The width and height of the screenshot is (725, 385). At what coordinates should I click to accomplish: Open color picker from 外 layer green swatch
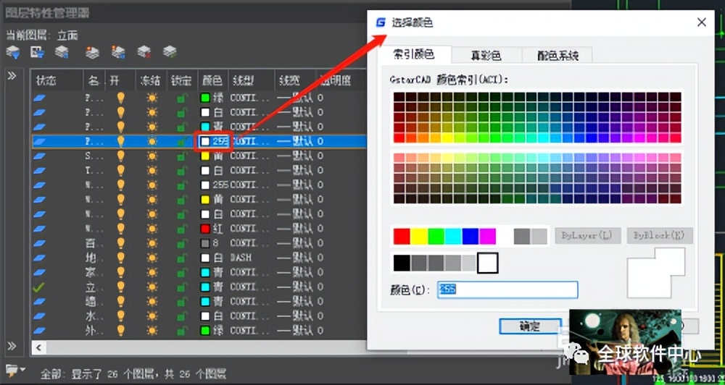205,331
